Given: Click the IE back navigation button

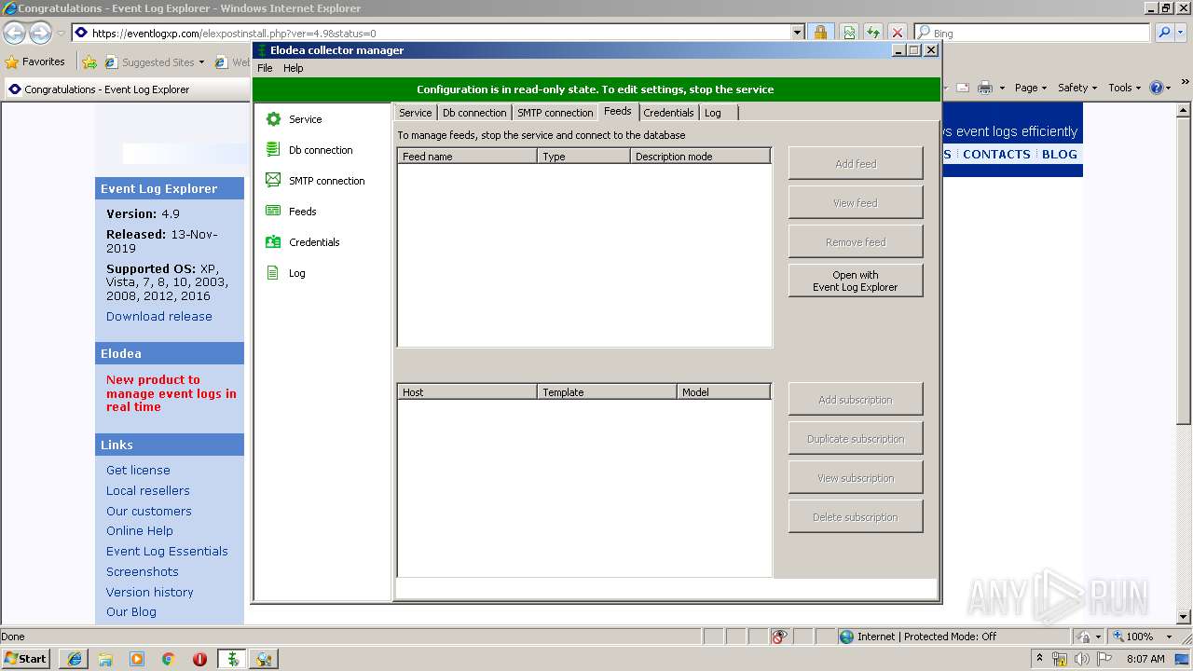Looking at the screenshot, I should tap(14, 33).
